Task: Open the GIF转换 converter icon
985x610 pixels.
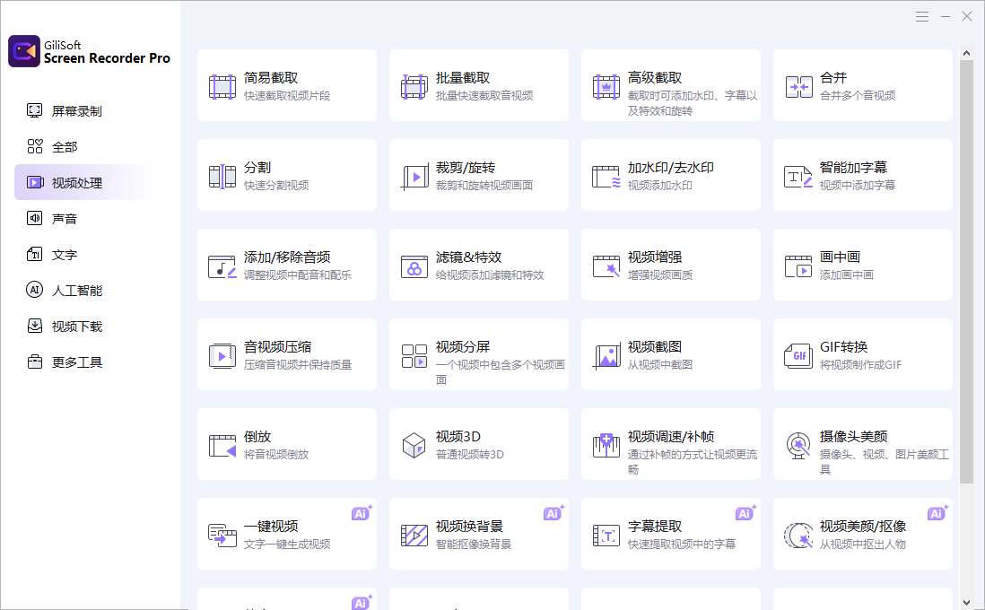Action: coord(798,356)
